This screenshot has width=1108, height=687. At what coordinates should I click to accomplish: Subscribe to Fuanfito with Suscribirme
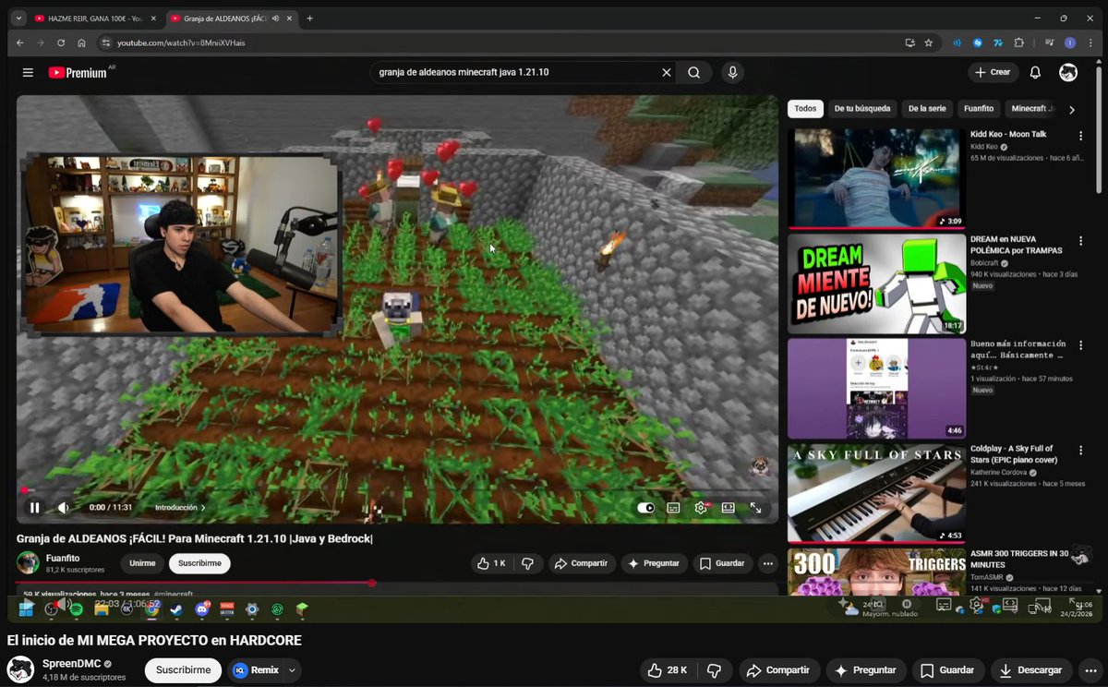click(x=199, y=563)
